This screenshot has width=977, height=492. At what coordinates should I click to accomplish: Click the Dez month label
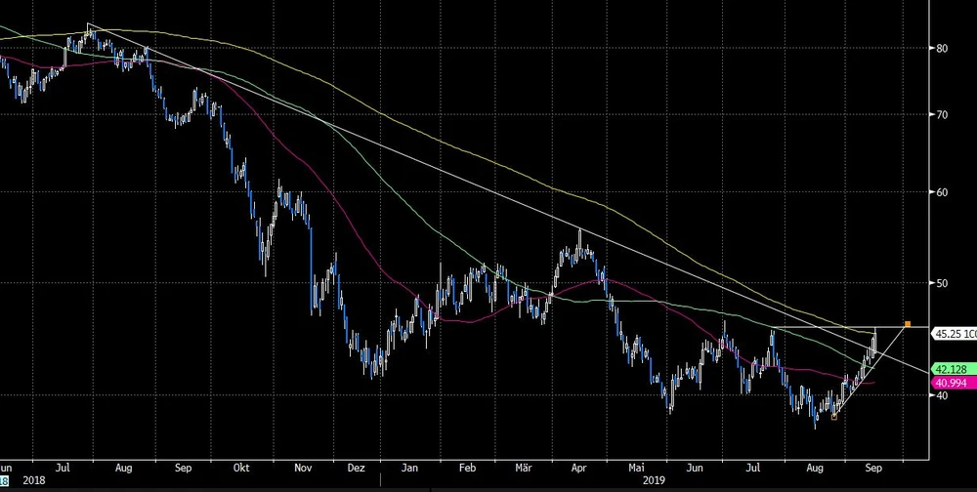click(356, 469)
